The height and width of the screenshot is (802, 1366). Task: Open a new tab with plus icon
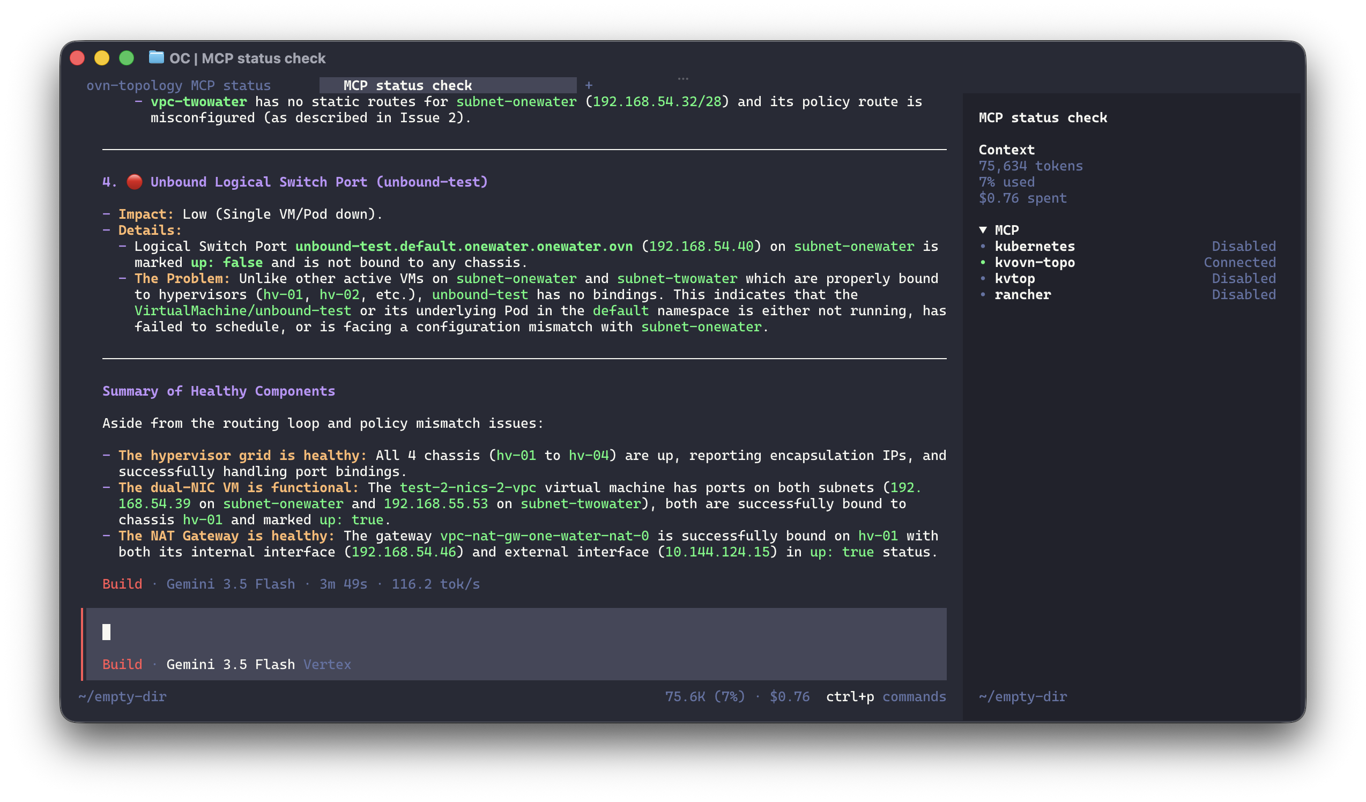[589, 86]
